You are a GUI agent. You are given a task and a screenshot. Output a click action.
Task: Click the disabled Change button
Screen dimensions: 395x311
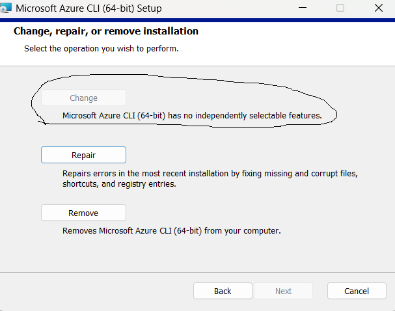coord(84,98)
